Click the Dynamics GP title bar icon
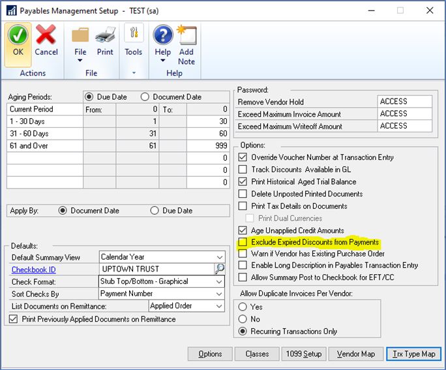The height and width of the screenshot is (370, 446). tap(11, 10)
